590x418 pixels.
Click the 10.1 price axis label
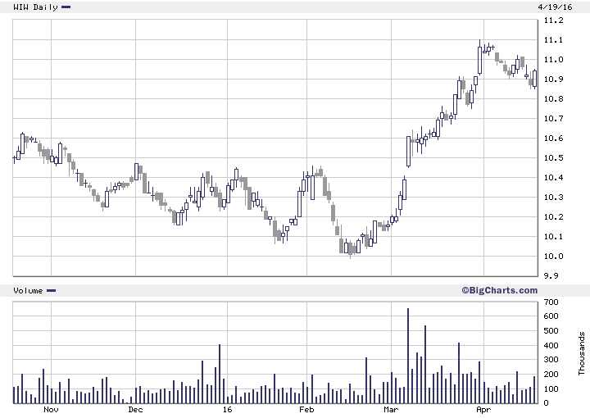[x=553, y=237]
